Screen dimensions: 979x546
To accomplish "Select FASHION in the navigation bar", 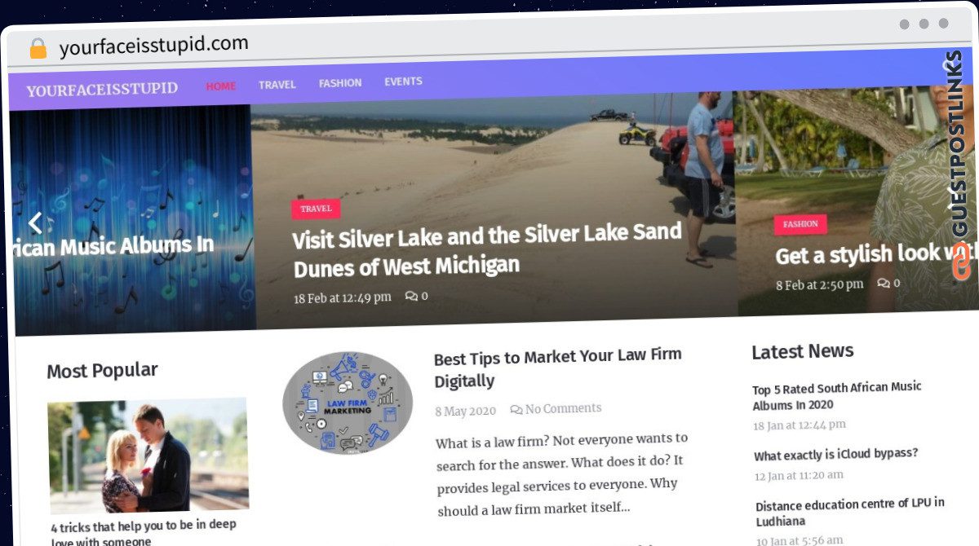I will pyautogui.click(x=340, y=83).
